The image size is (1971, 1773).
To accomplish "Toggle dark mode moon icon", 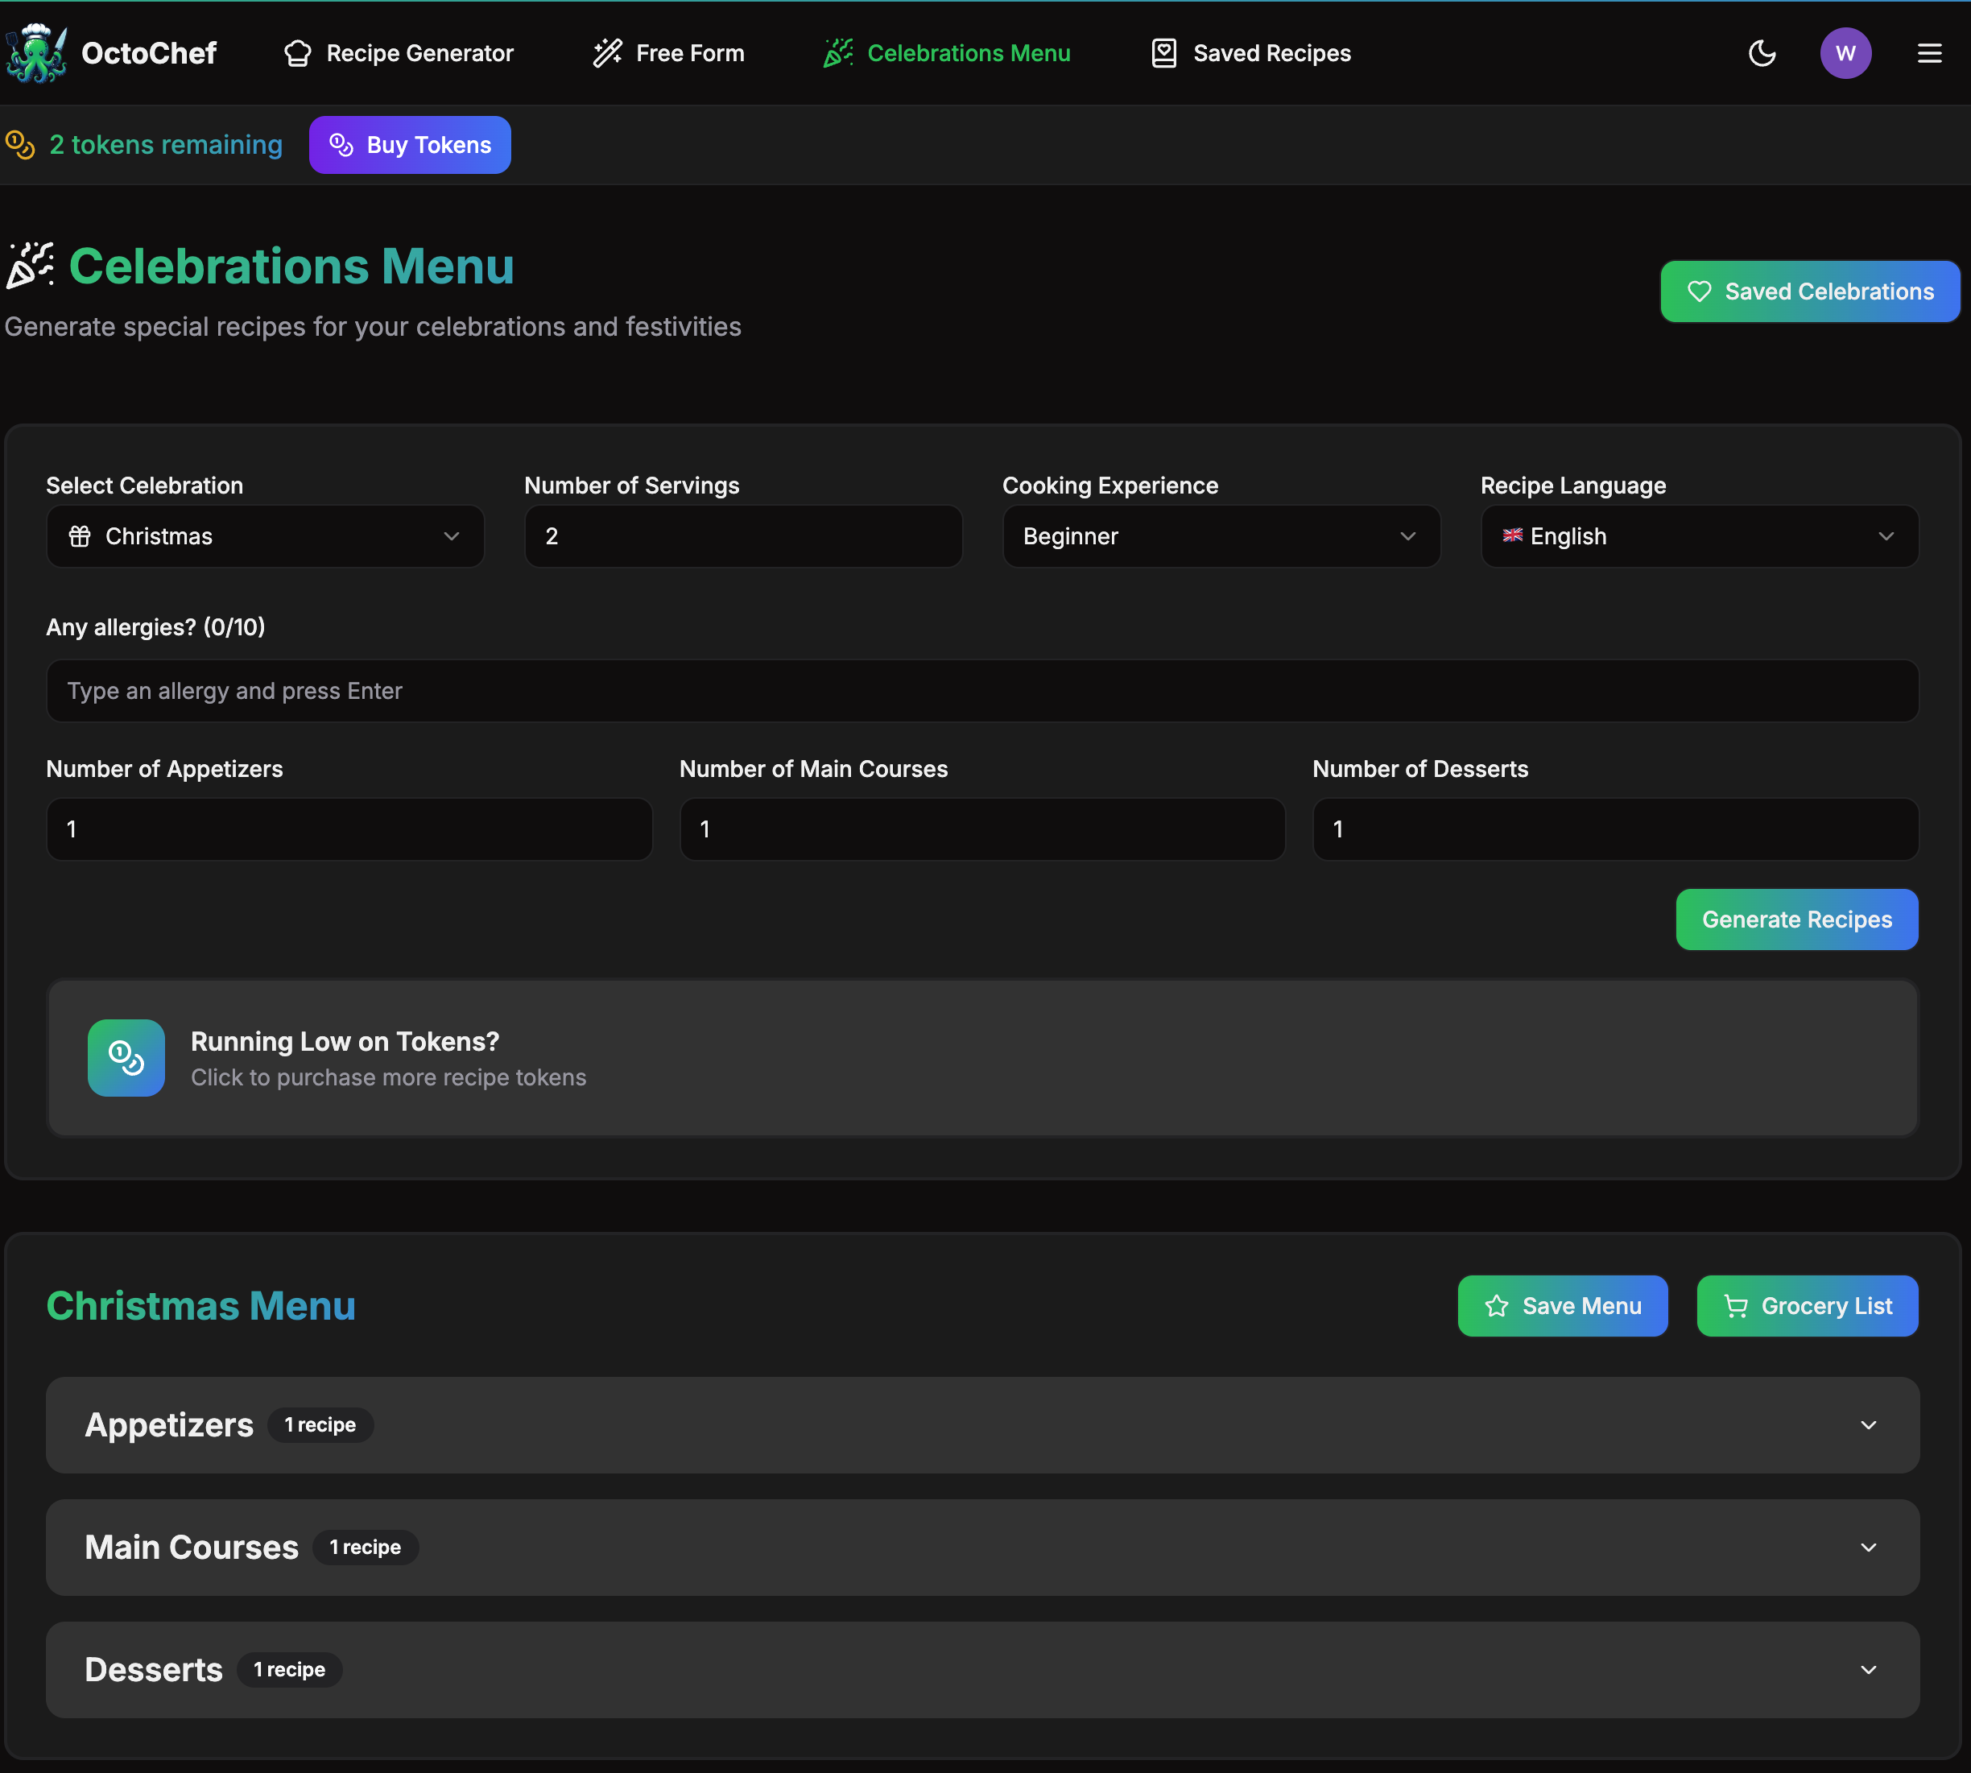I will pos(1762,52).
